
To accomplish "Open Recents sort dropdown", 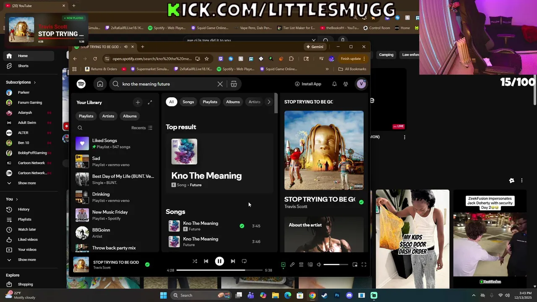I will pos(142,128).
